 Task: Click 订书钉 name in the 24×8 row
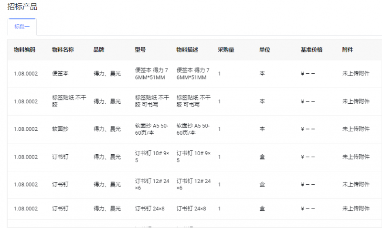point(61,208)
